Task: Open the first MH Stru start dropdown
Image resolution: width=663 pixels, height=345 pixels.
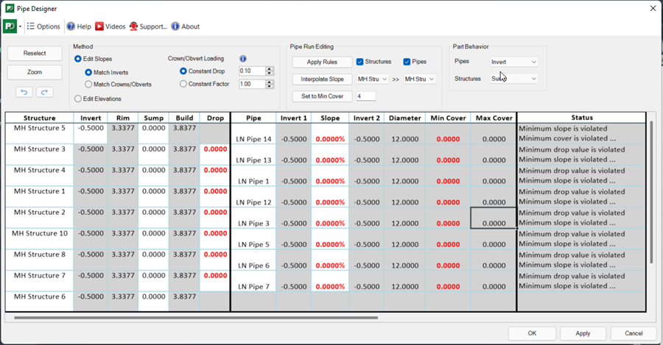Action: pyautogui.click(x=373, y=79)
